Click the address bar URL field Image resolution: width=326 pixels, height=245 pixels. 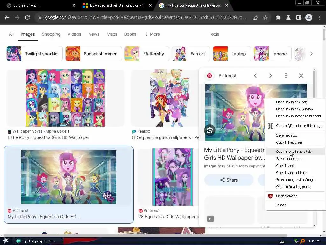[145, 18]
